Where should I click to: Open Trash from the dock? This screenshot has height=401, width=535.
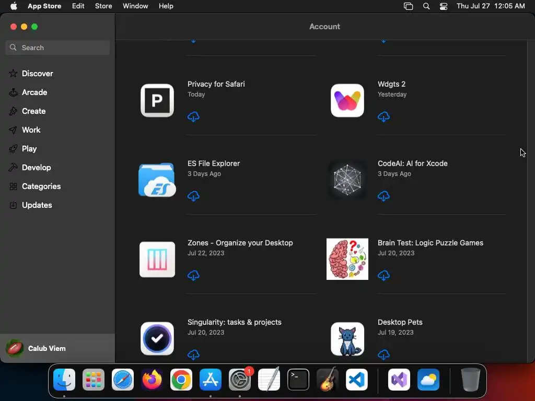471,380
